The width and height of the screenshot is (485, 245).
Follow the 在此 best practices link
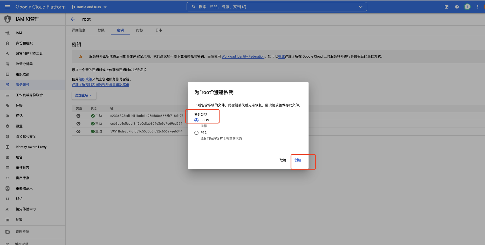[282, 57]
